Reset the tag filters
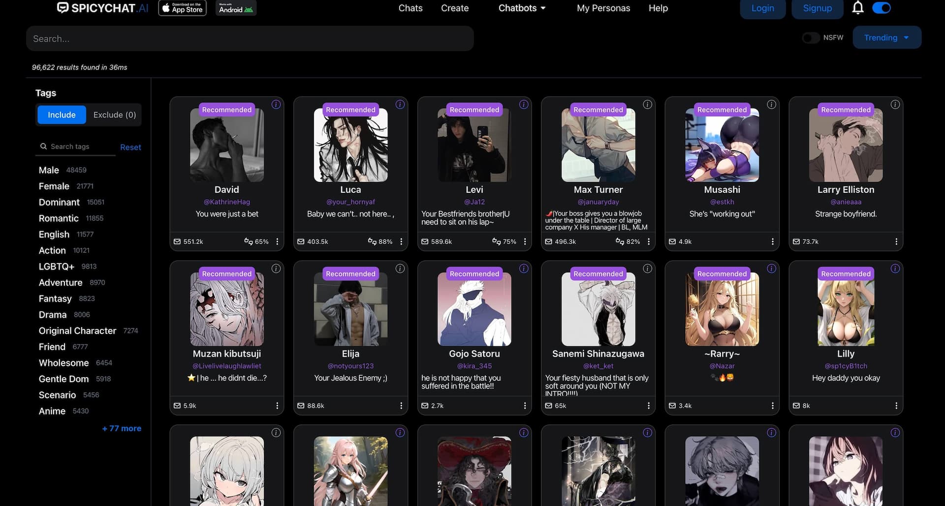Screen dimensions: 945x506 [130, 147]
